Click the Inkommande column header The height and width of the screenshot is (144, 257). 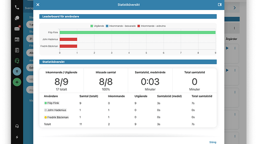[116, 96]
